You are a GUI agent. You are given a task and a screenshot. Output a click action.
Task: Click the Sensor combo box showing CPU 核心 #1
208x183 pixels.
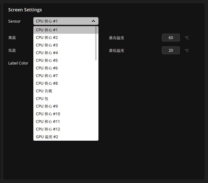click(x=62, y=21)
